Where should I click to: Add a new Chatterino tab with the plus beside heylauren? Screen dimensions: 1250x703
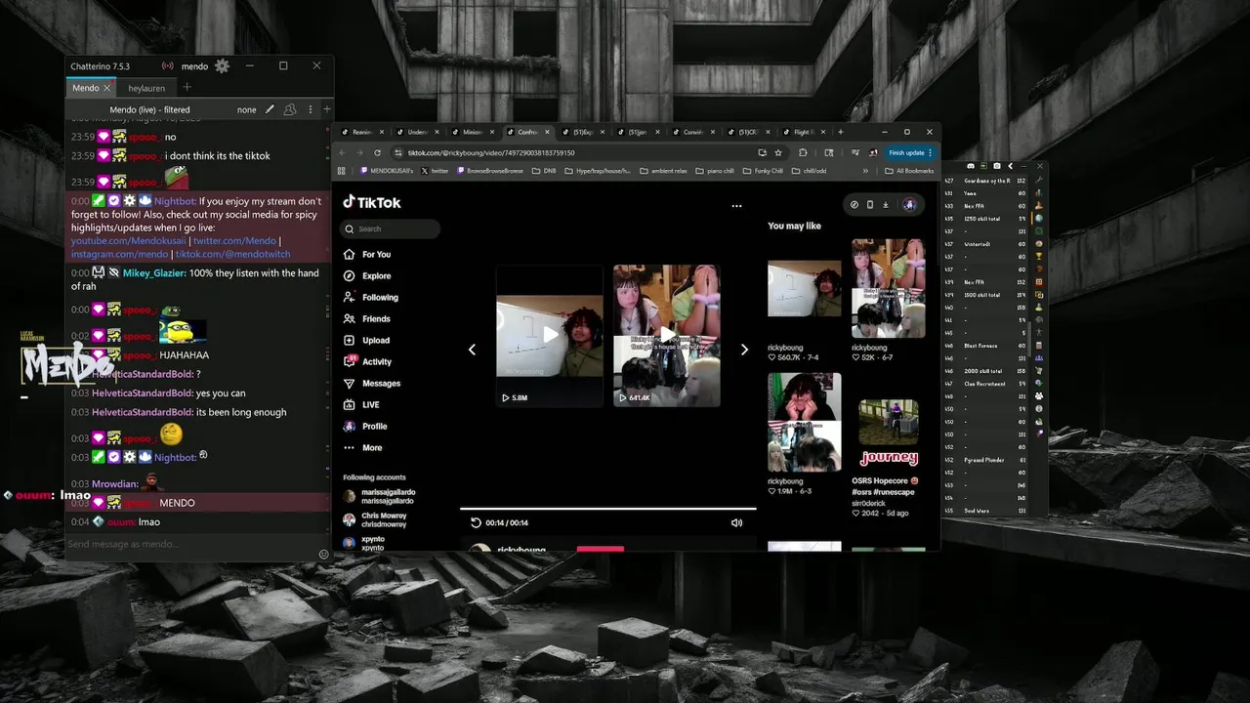coord(187,88)
